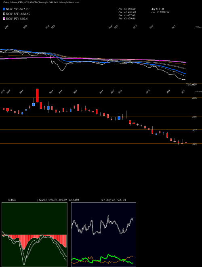The width and height of the screenshot is (202, 267).
Task: Select the 'DOW ST: 501.72' legend text
Action: click(17, 9)
